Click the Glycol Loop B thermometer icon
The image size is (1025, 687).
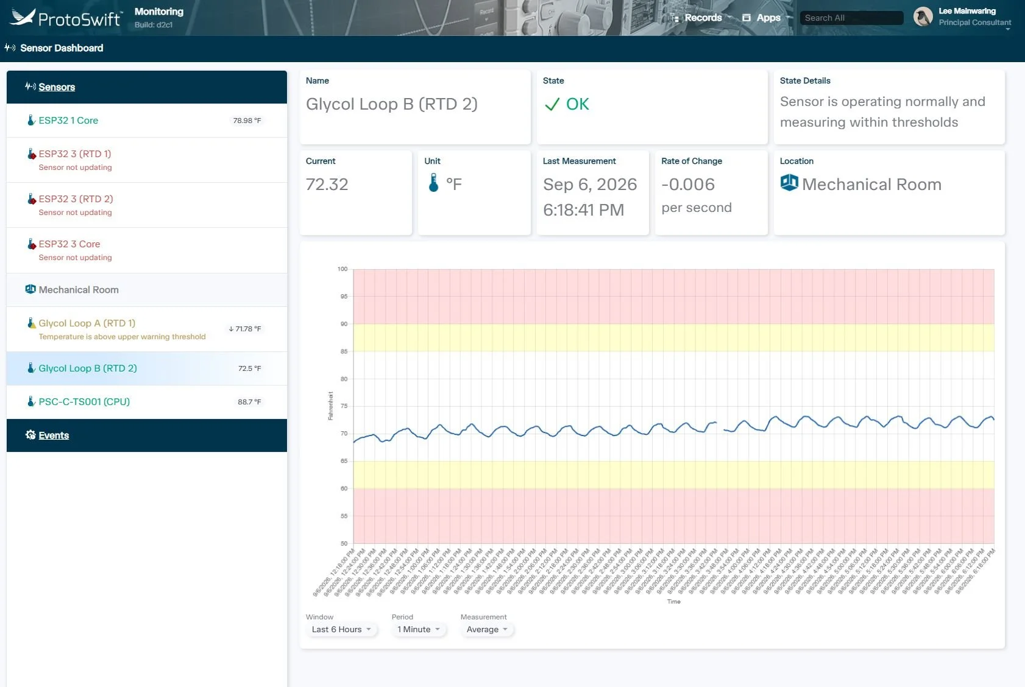(31, 368)
